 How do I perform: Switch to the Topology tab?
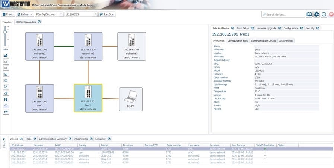click(x=7, y=22)
